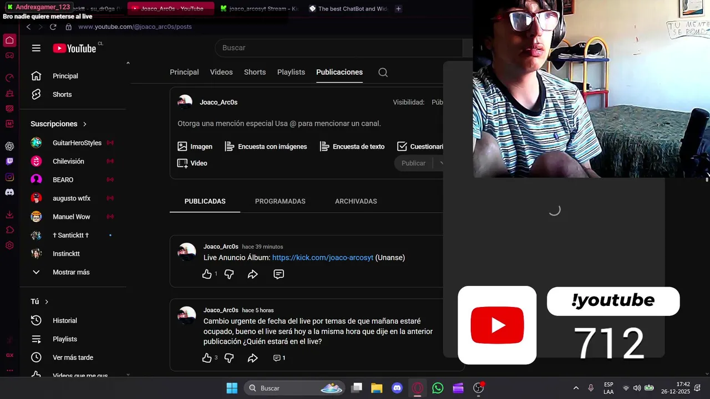Open GX Corner gamepad icon in sidebar

[x=9, y=55]
